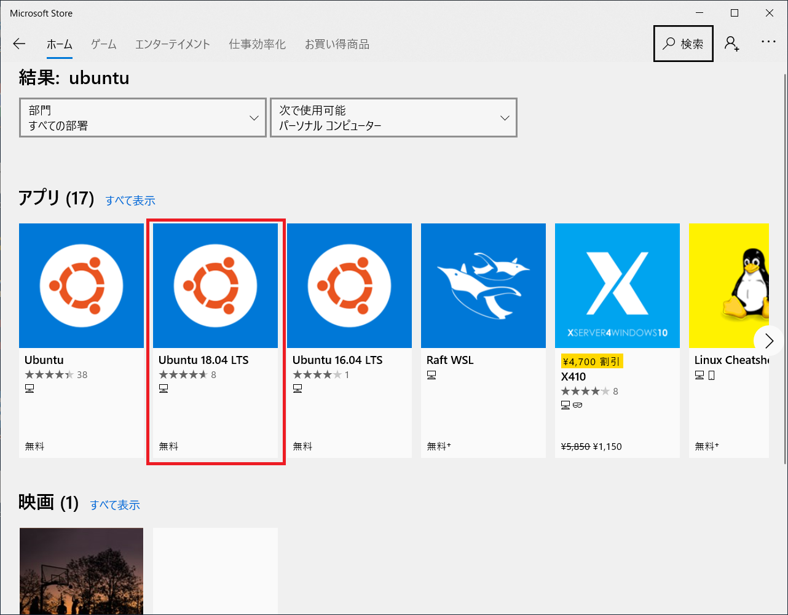Screen dimensions: 788x615
Task: Open the Linux Cheatsheet Tux tile image
Action: click(729, 286)
